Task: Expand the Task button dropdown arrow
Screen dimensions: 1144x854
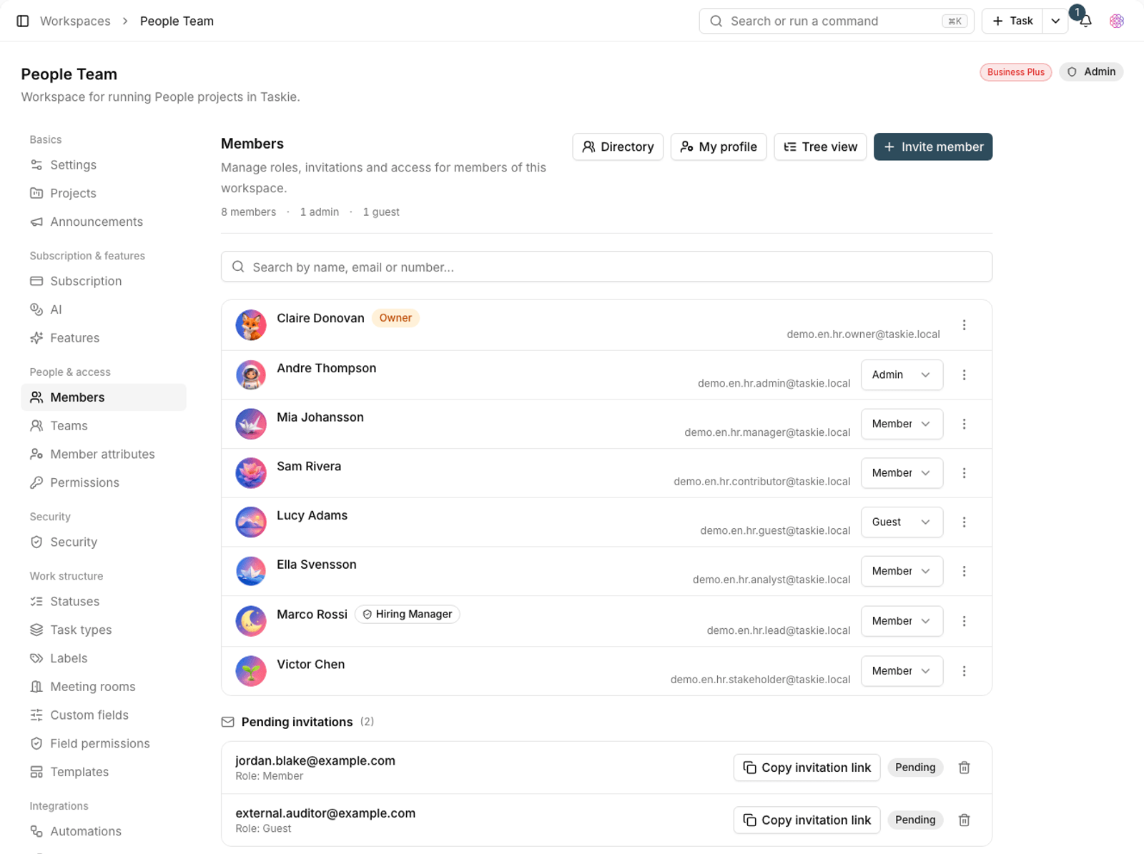Action: [1055, 21]
